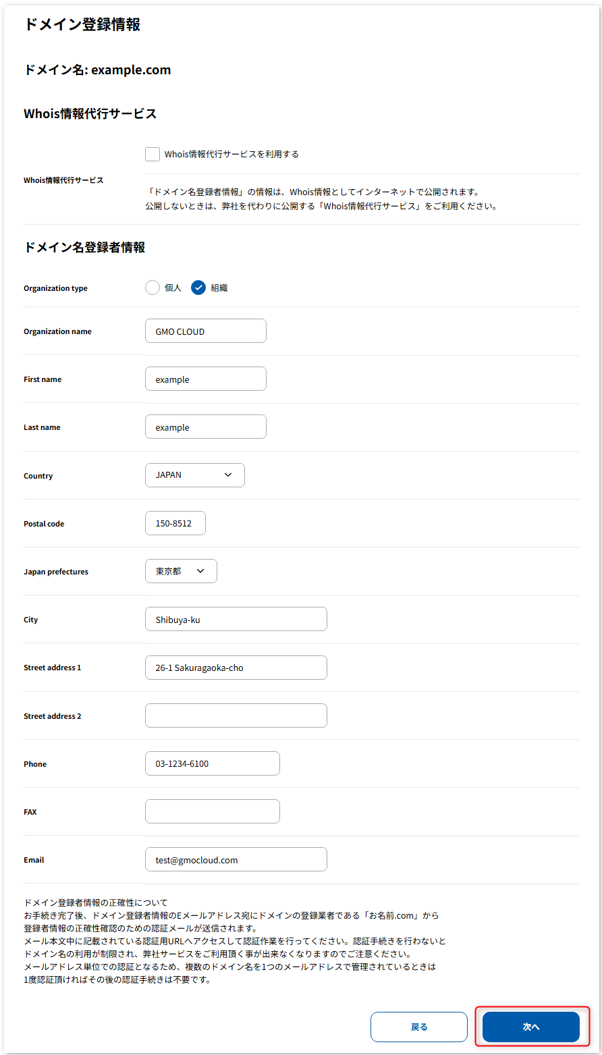Open the Country dropdown showing JAPAN
602x1055 pixels.
point(194,475)
